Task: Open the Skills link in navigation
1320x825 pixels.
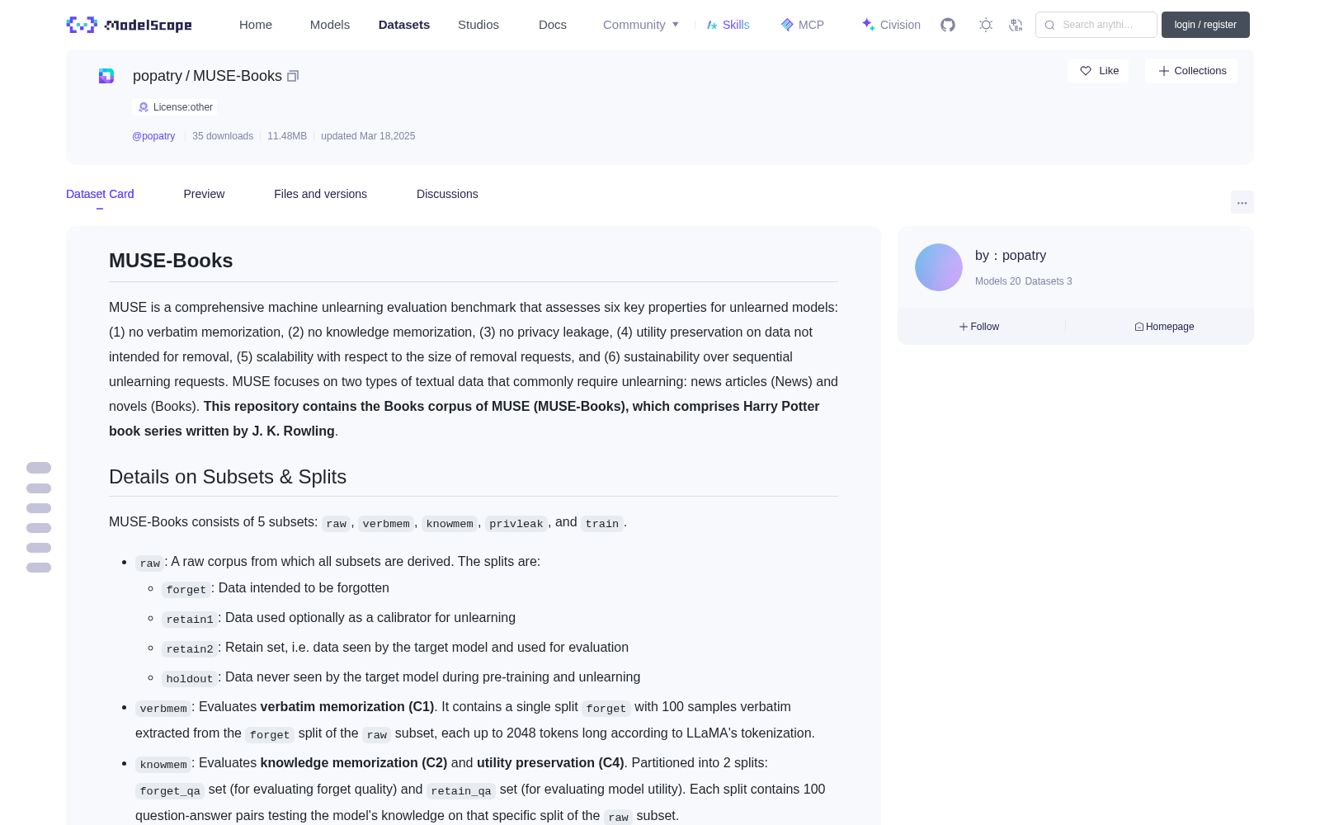Action: (x=728, y=25)
